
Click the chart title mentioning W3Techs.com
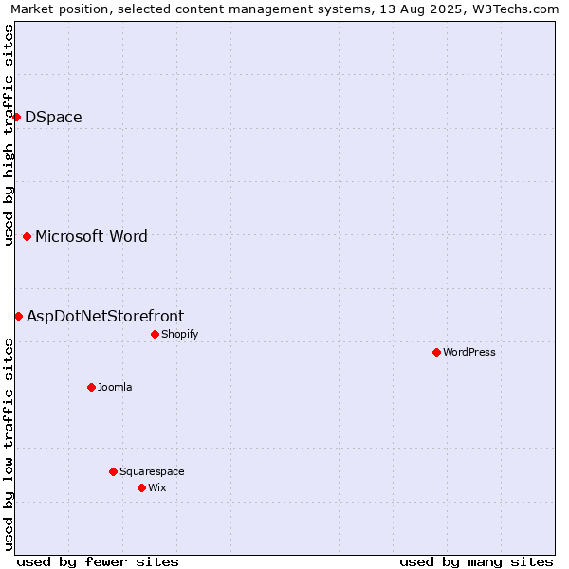[x=284, y=9]
